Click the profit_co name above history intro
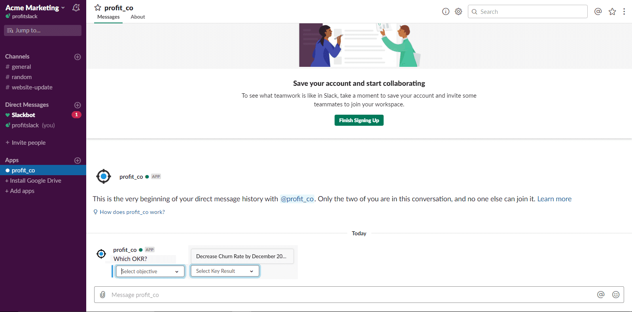 [x=131, y=177]
